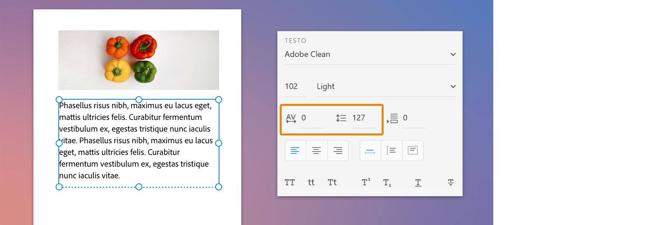Image resolution: width=661 pixels, height=225 pixels.
Task: Apply subscript formatting
Action: pyautogui.click(x=387, y=183)
